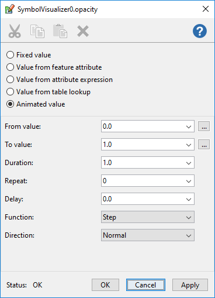The width and height of the screenshot is (215, 298).
Task: Select Value from table lookup radio
Action: pyautogui.click(x=48, y=92)
